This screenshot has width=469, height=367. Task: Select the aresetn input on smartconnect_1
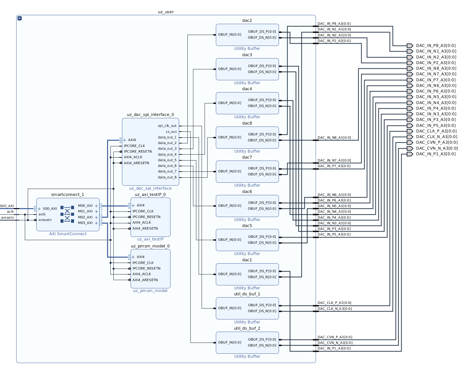coord(45,220)
